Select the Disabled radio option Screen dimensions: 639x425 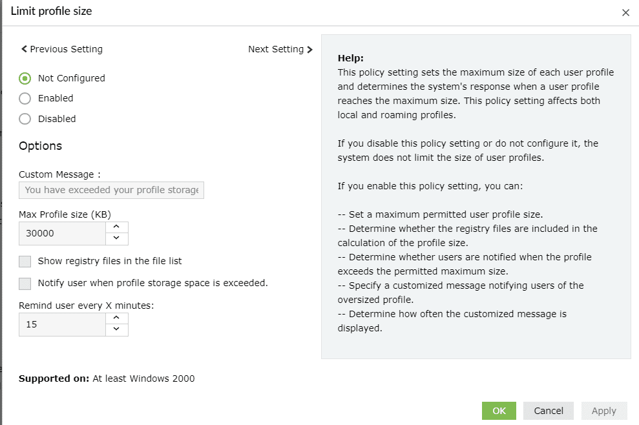[25, 119]
